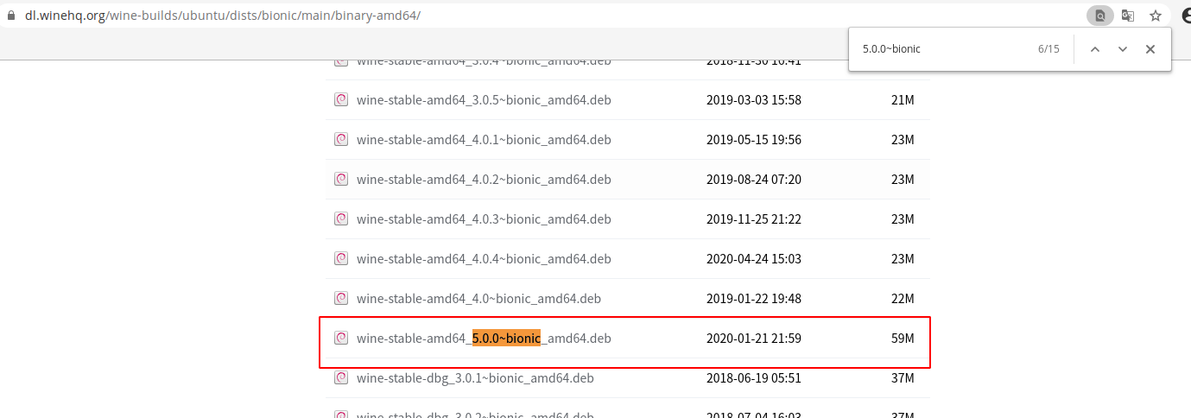Download wine-stable-amd64_4.0.2~bionic_amd64.deb
Image resolution: width=1191 pixels, height=418 pixels.
point(484,180)
